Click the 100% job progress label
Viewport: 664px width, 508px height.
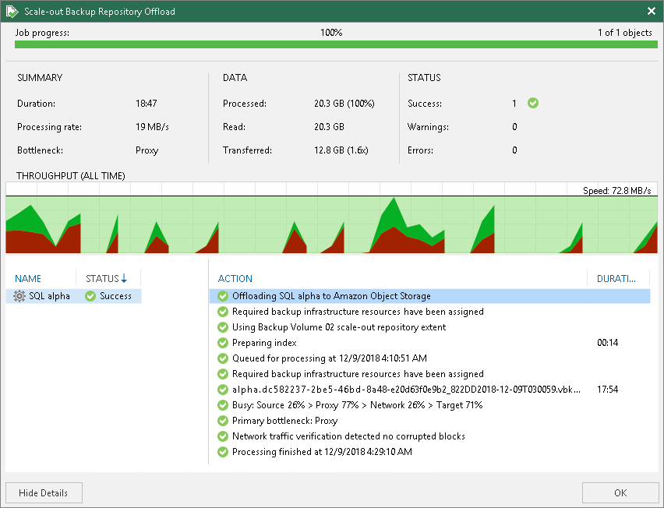[331, 33]
